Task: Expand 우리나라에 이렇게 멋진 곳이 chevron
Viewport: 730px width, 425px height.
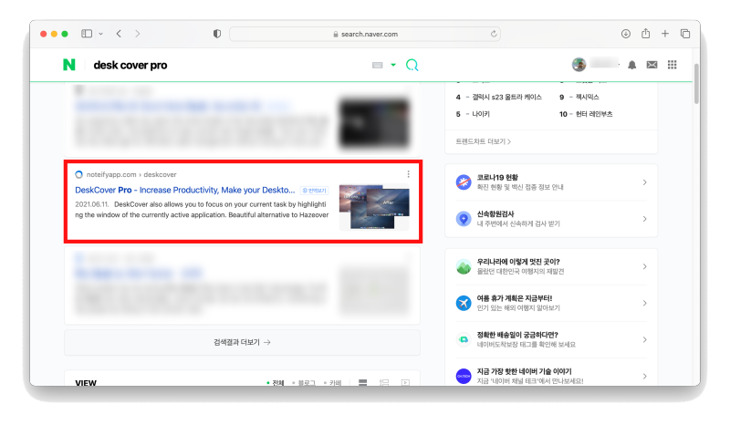Action: tap(645, 266)
